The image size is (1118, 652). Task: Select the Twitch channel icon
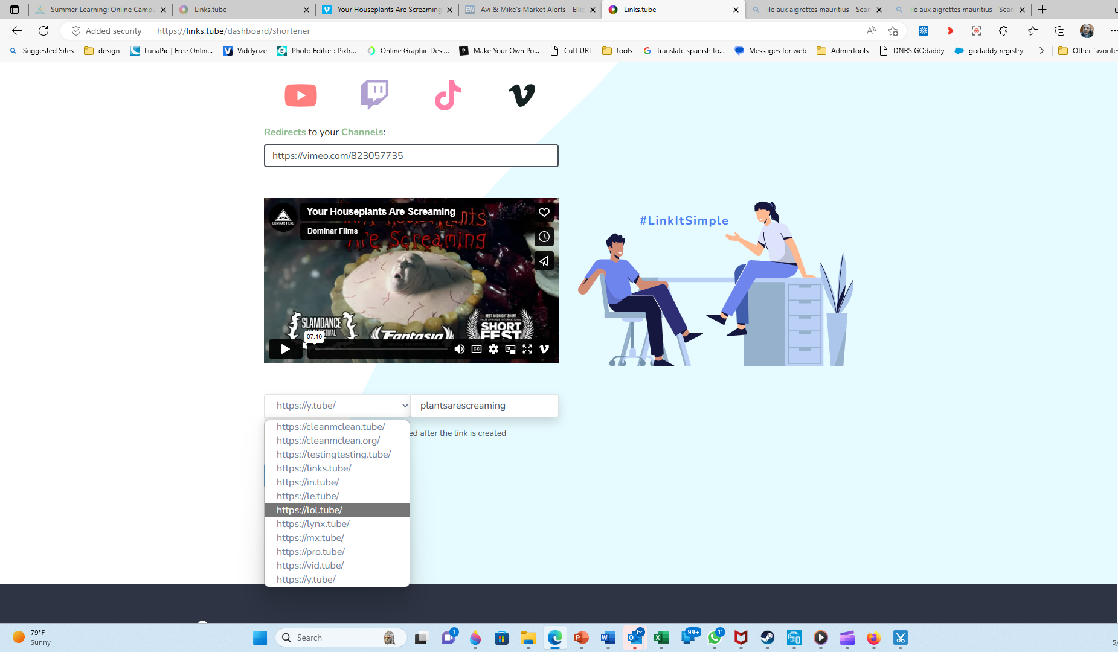pyautogui.click(x=374, y=95)
